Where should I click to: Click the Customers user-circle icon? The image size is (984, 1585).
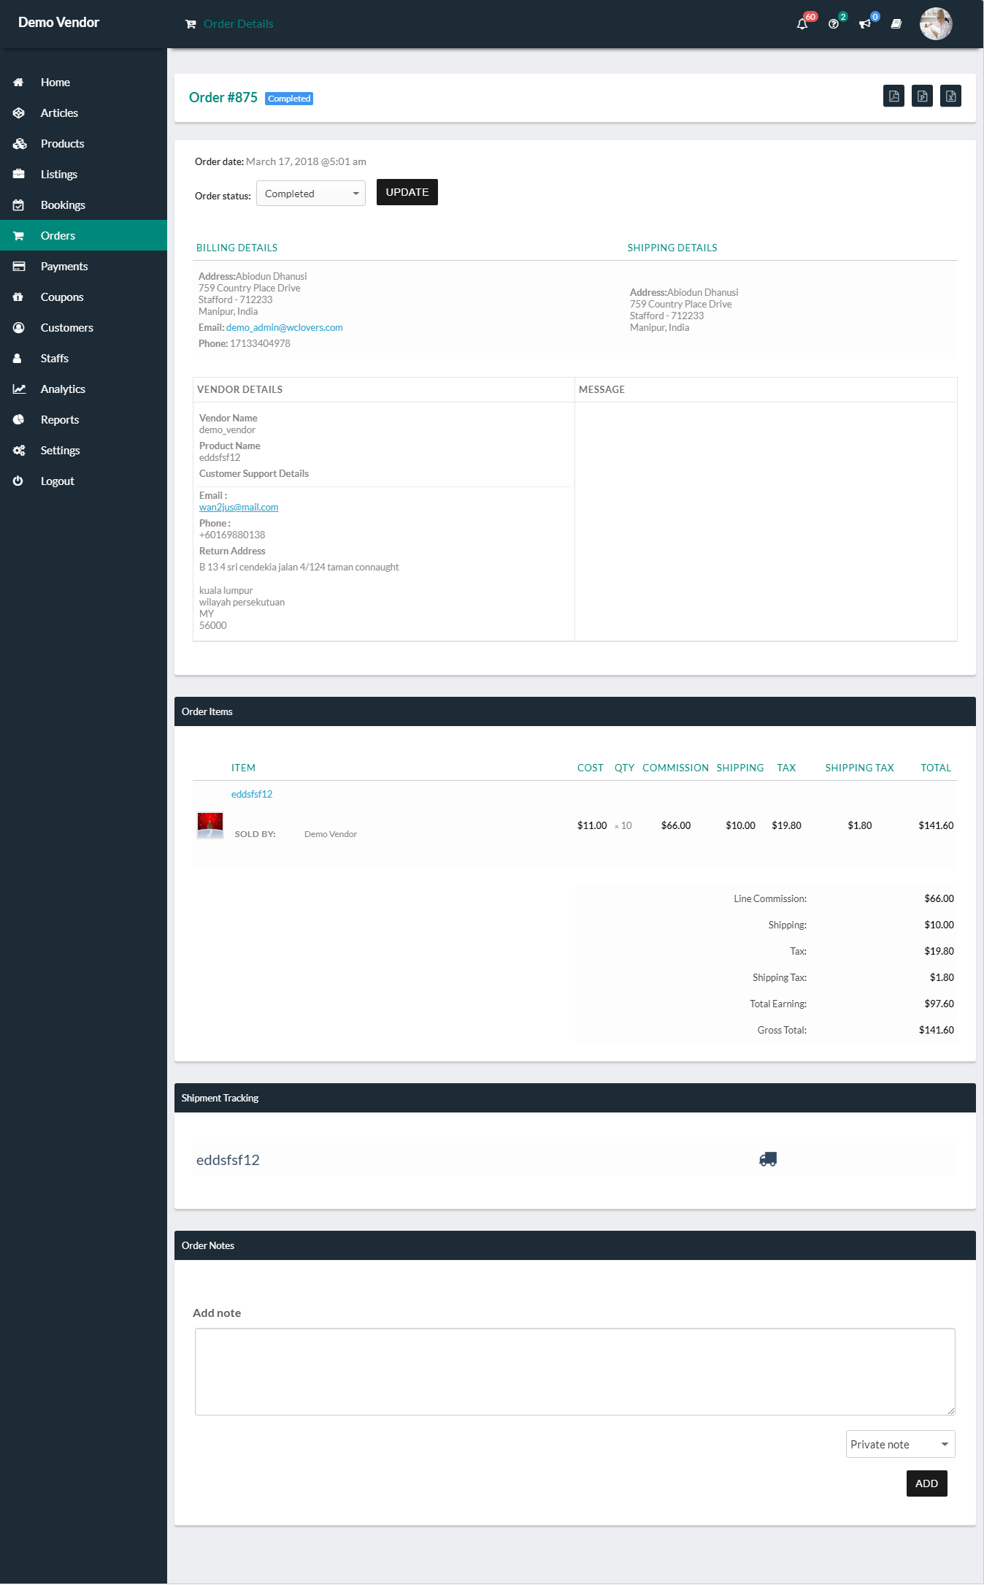(18, 328)
